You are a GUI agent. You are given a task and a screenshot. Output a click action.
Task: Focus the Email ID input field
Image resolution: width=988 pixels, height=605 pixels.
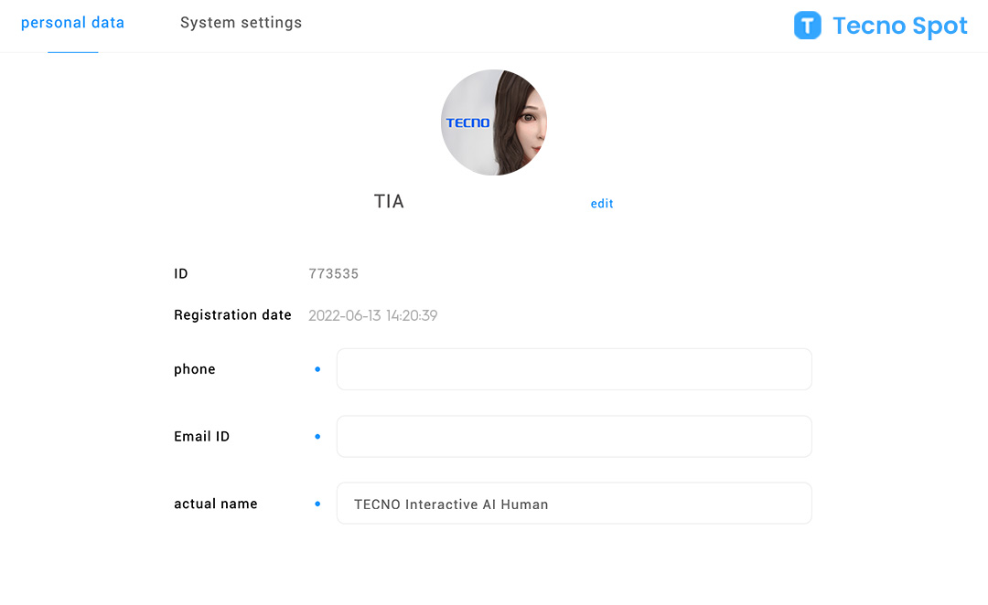[574, 436]
